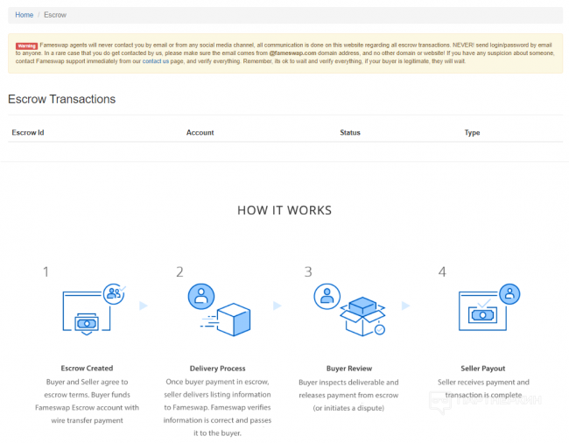Open the contact us link in warning
This screenshot has height=443, width=569.
click(156, 62)
